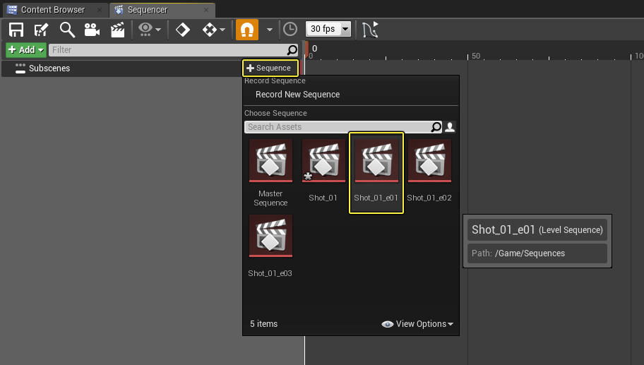Close the Sequencer tab
Image resolution: width=644 pixels, height=365 pixels.
(x=206, y=9)
